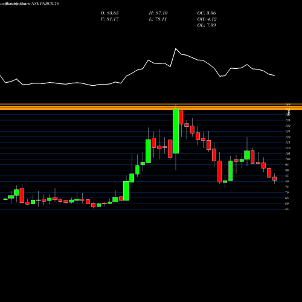The width and height of the screenshot is (302, 302).
Task: Click the 70 price axis label
Action: [x=287, y=193]
